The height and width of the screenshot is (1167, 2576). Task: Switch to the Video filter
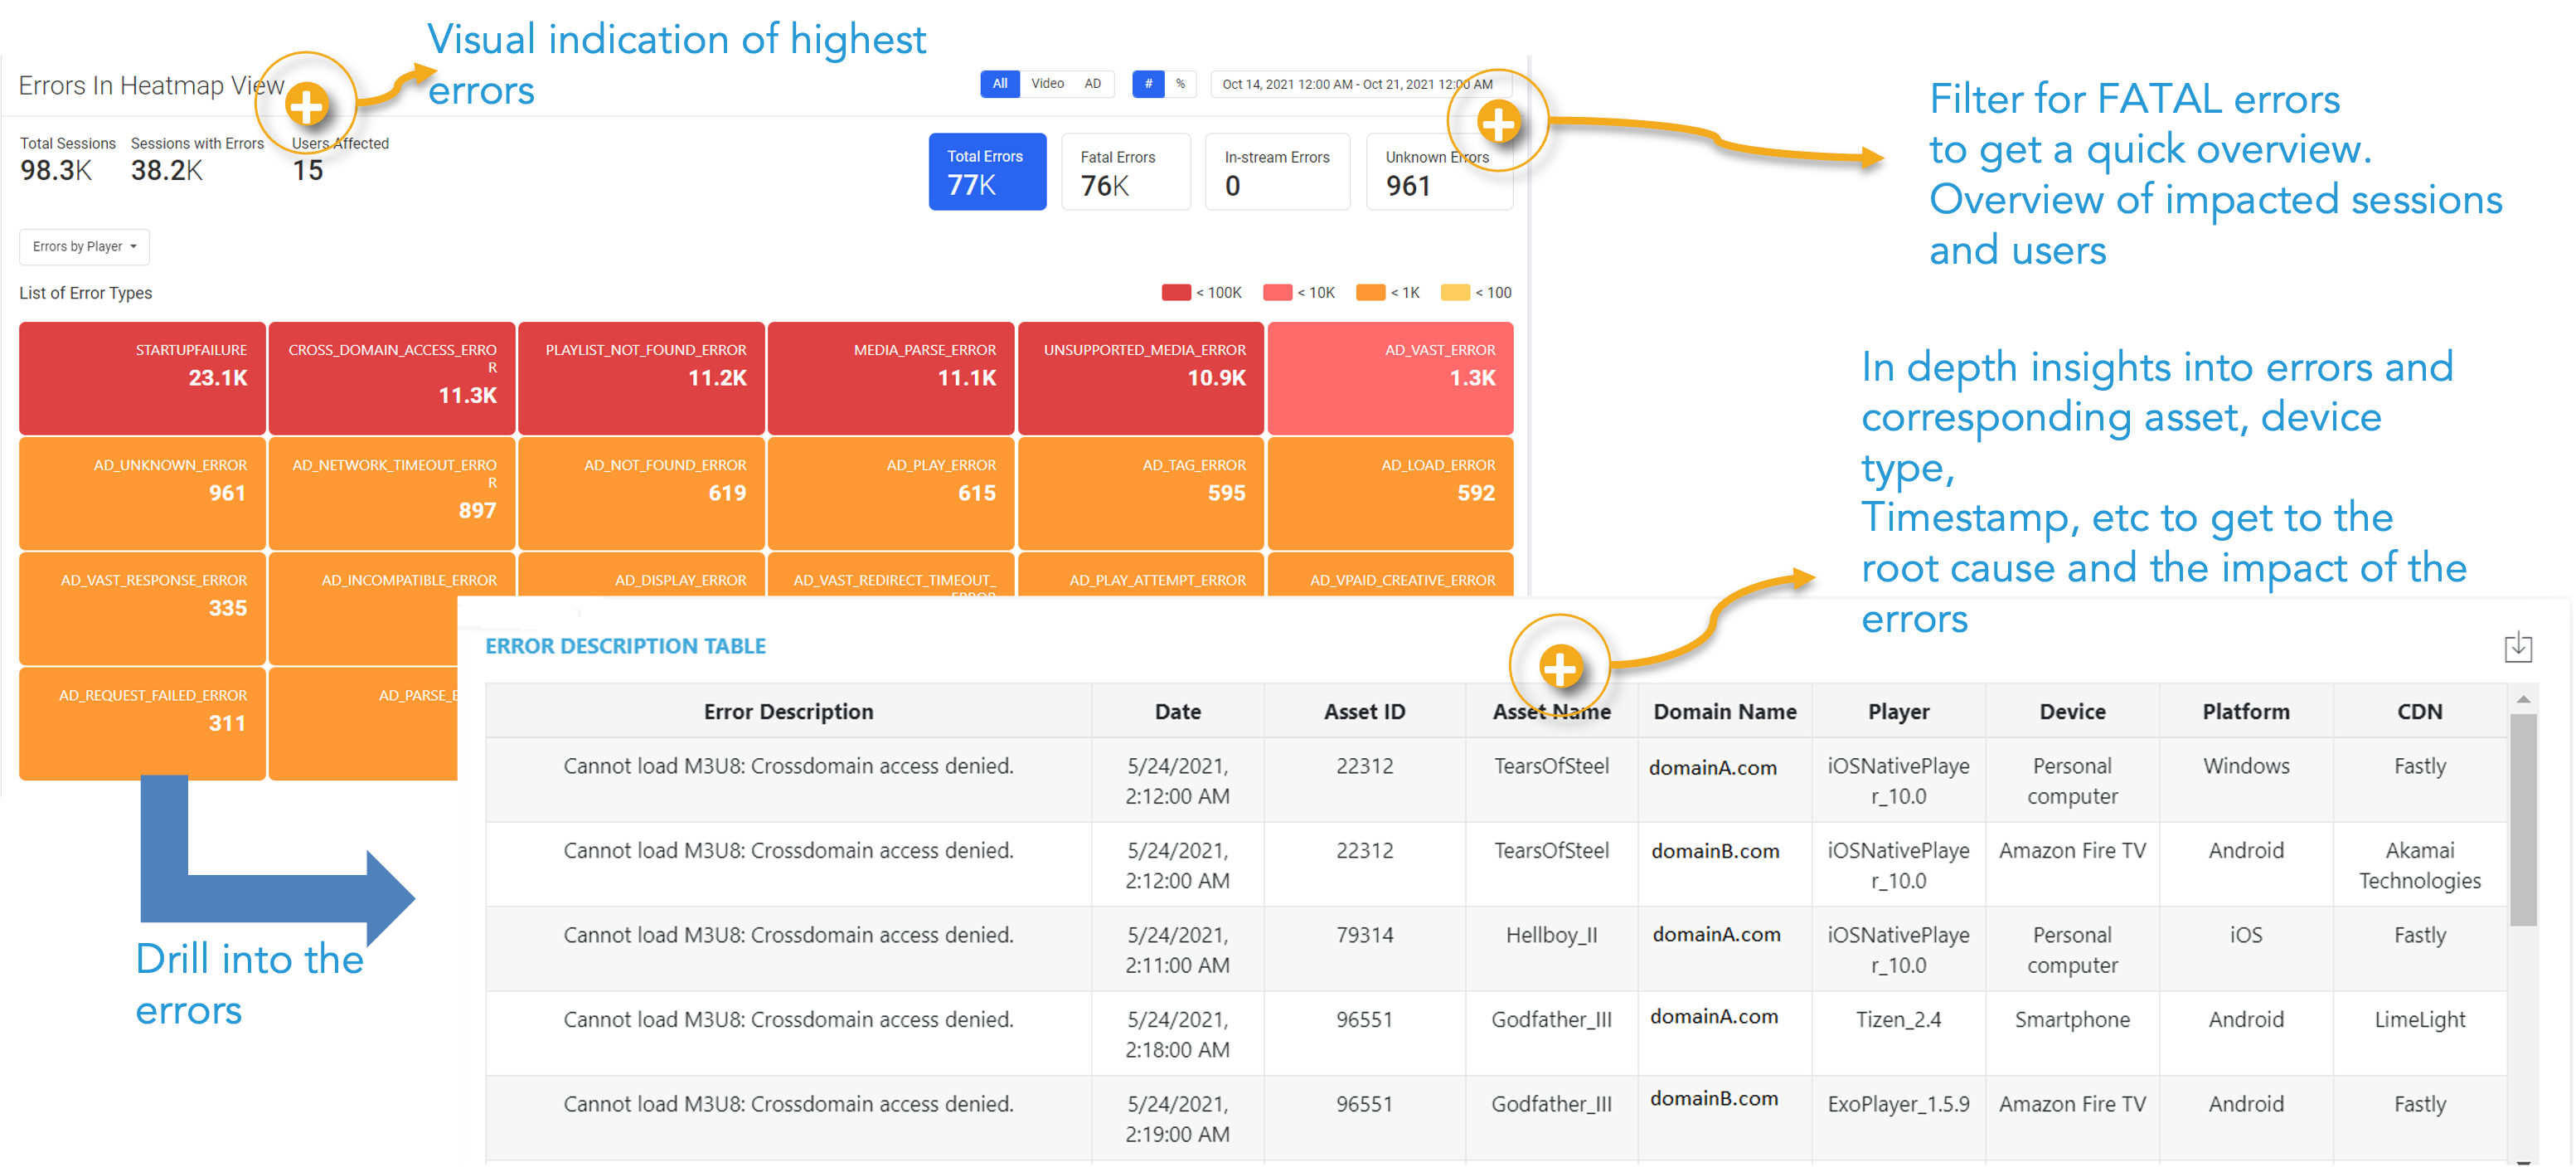[1047, 84]
